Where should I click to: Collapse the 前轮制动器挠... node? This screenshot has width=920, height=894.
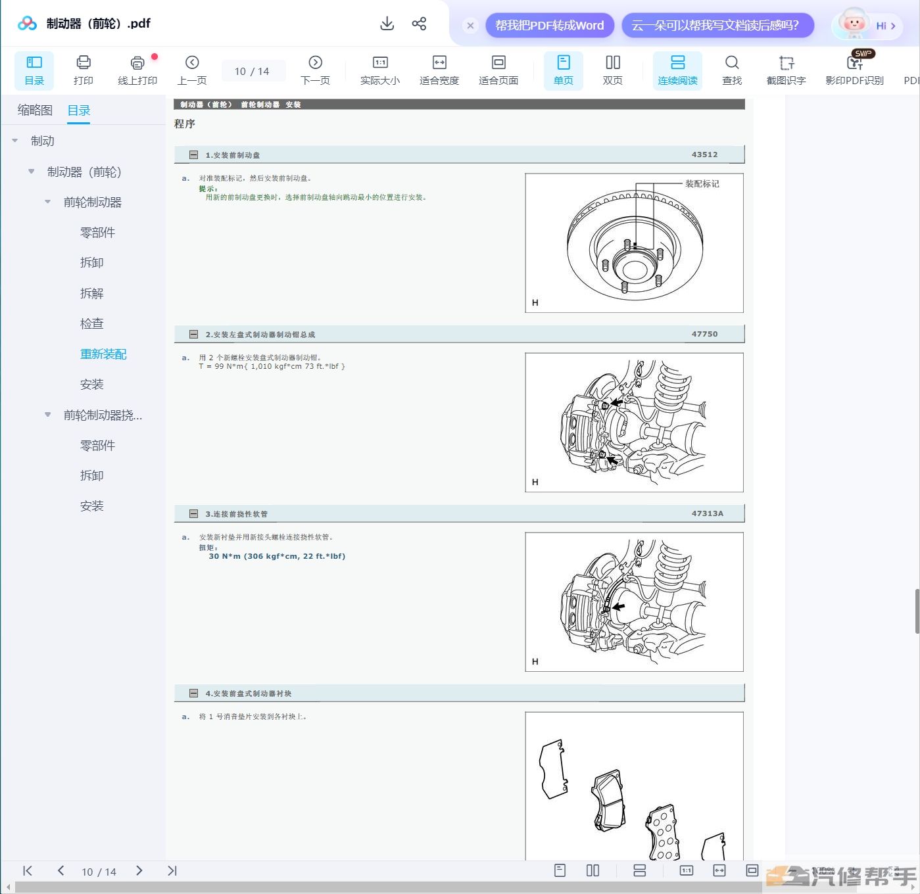click(x=47, y=415)
